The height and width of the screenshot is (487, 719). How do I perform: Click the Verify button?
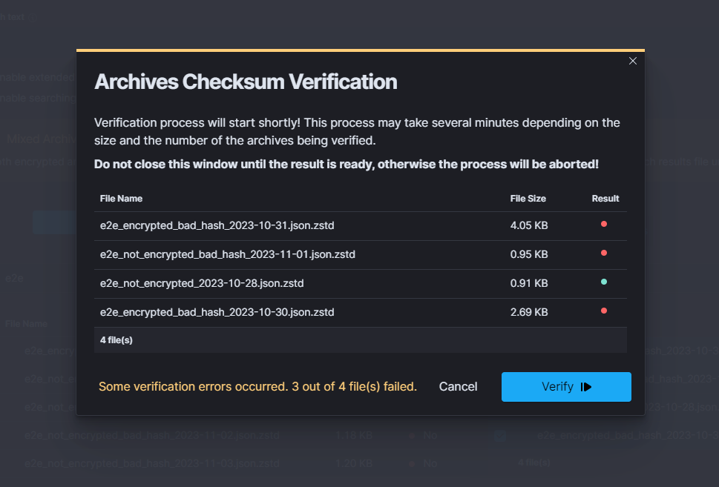(x=565, y=387)
